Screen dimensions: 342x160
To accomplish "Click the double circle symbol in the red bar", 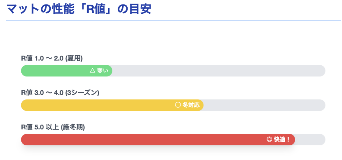I will coord(269,140).
